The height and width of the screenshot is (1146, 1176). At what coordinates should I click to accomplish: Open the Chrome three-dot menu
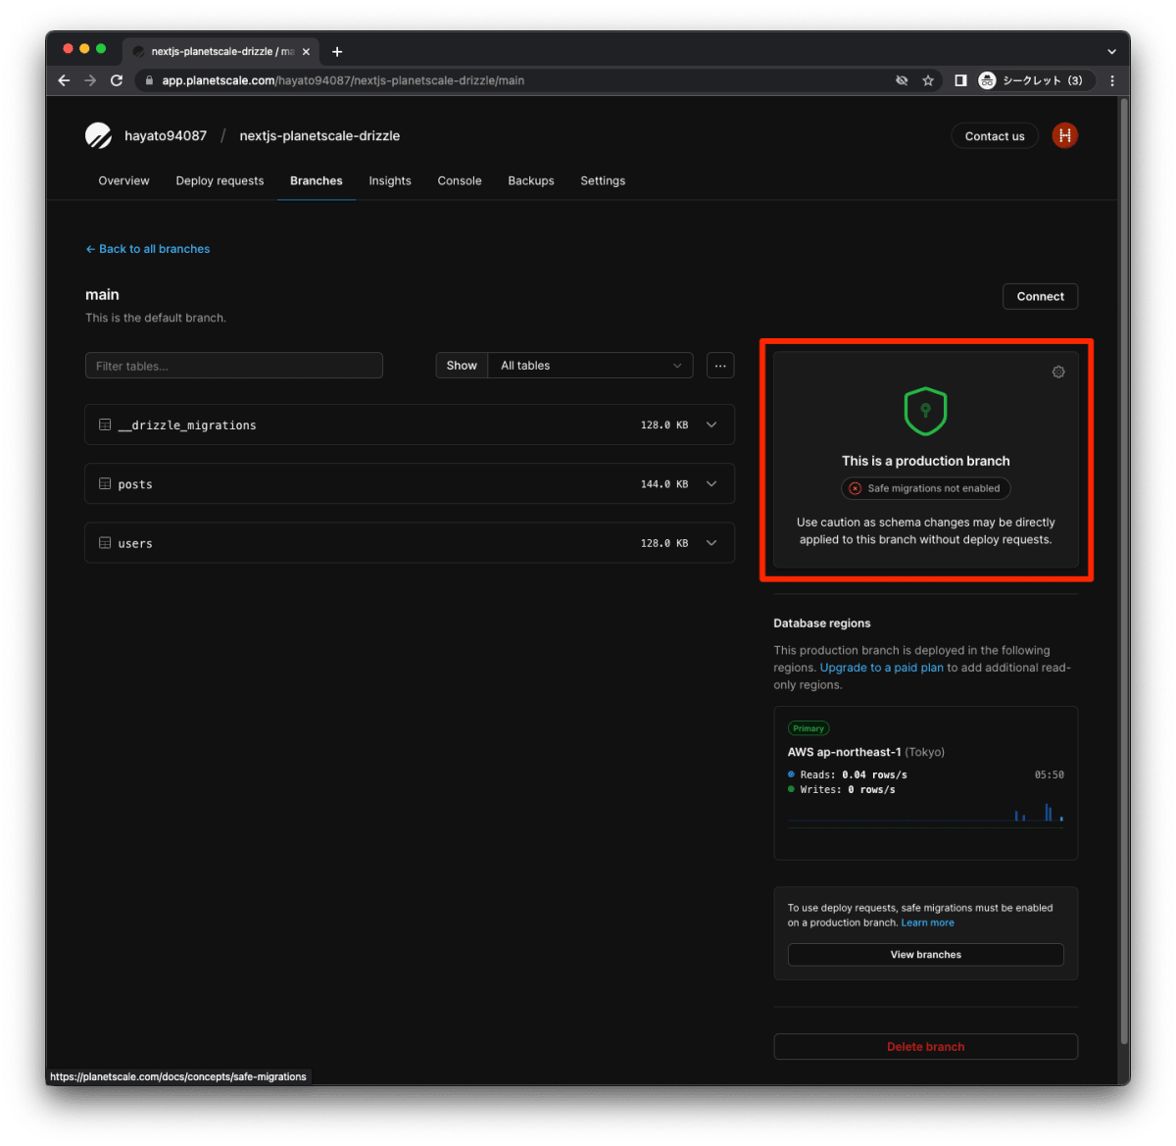(1112, 80)
